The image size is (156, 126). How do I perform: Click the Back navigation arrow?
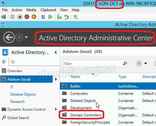click(x=9, y=37)
